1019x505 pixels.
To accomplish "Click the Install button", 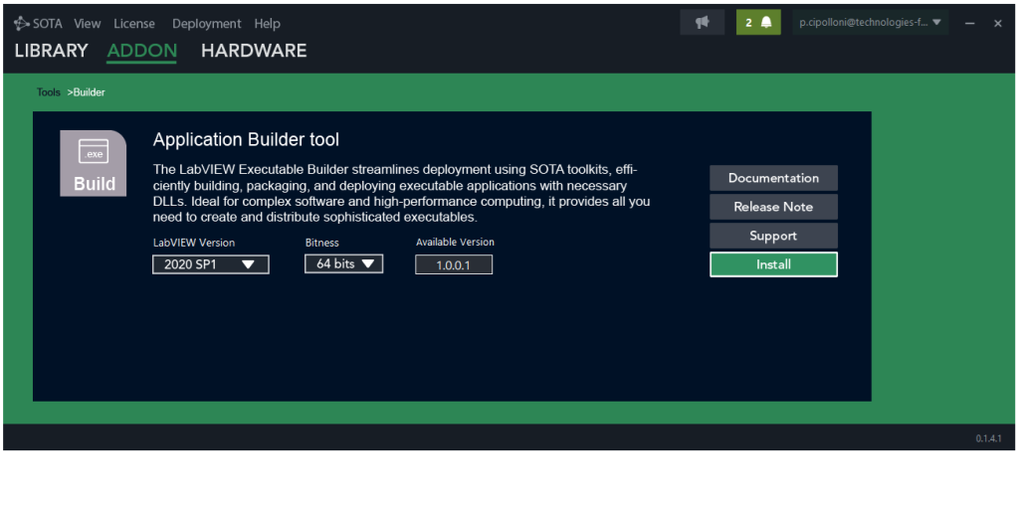I will coord(773,264).
